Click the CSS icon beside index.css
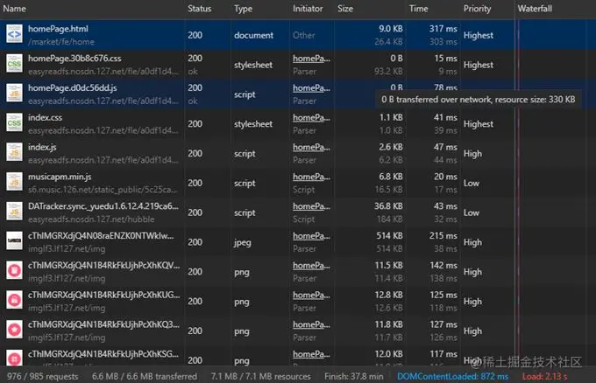This screenshot has width=596, height=383. pyautogui.click(x=14, y=123)
